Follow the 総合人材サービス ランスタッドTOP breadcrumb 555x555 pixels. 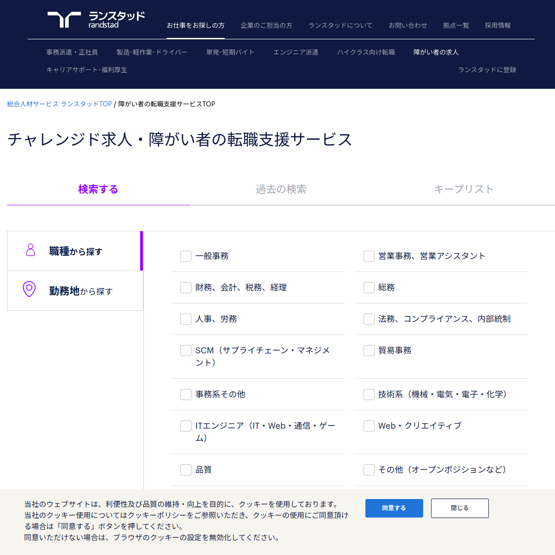coord(60,104)
